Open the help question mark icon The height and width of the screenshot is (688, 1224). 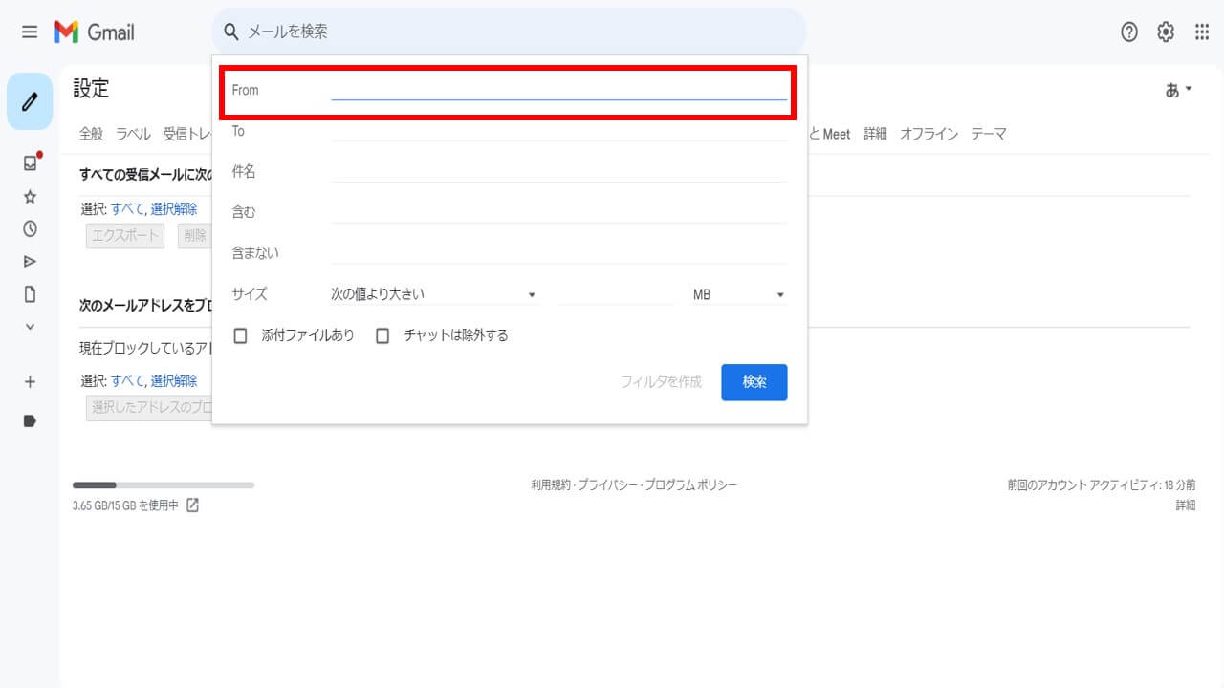point(1129,32)
